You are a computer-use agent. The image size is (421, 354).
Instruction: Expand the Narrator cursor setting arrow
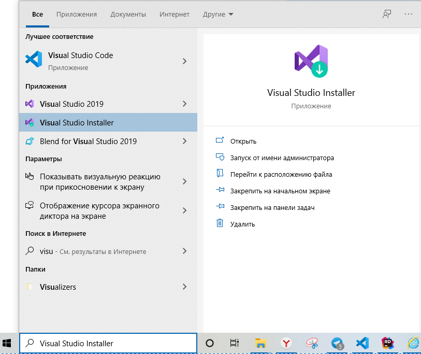pos(184,210)
